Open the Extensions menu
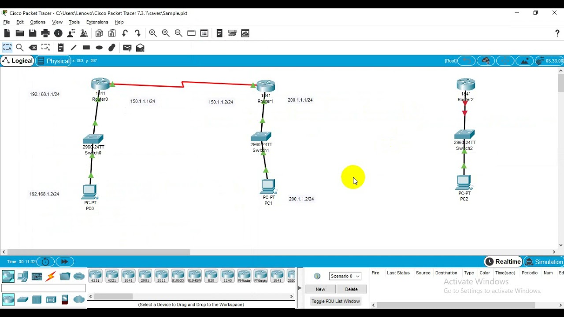The height and width of the screenshot is (317, 564). [x=97, y=22]
